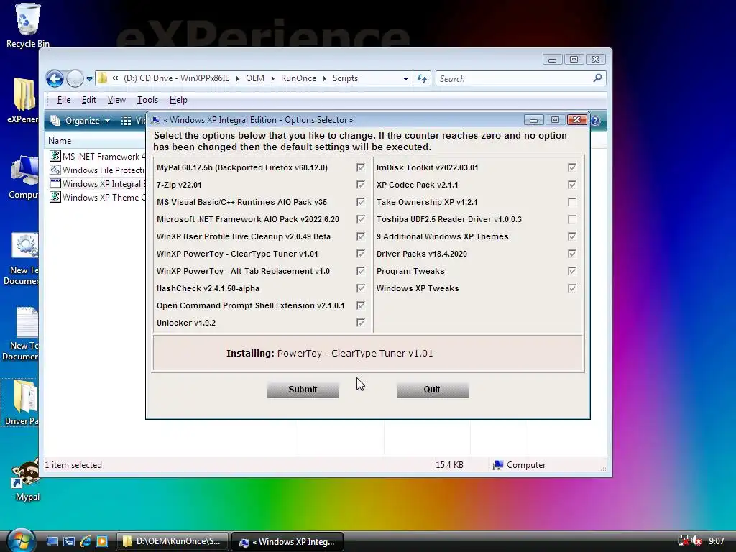Open the View menu
This screenshot has width=736, height=552.
pos(116,100)
